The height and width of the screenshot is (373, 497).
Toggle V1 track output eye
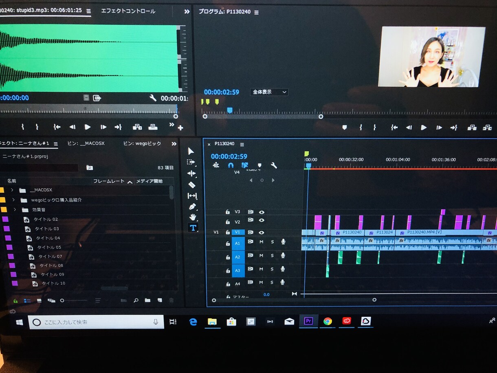(x=262, y=232)
